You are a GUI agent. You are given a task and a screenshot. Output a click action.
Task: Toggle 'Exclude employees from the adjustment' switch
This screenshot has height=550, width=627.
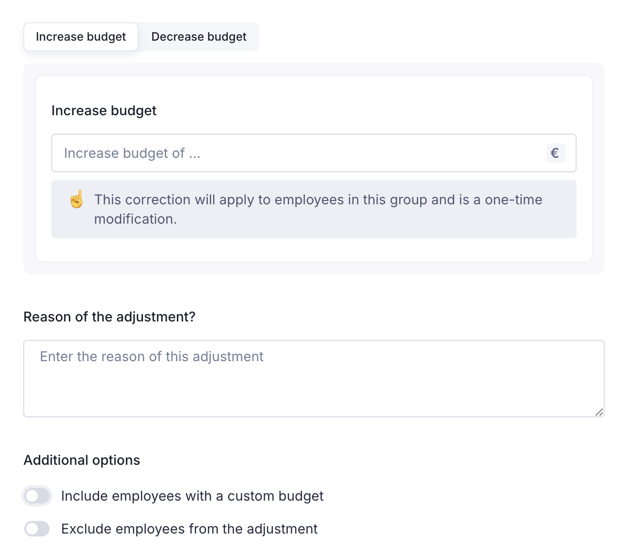(x=37, y=529)
